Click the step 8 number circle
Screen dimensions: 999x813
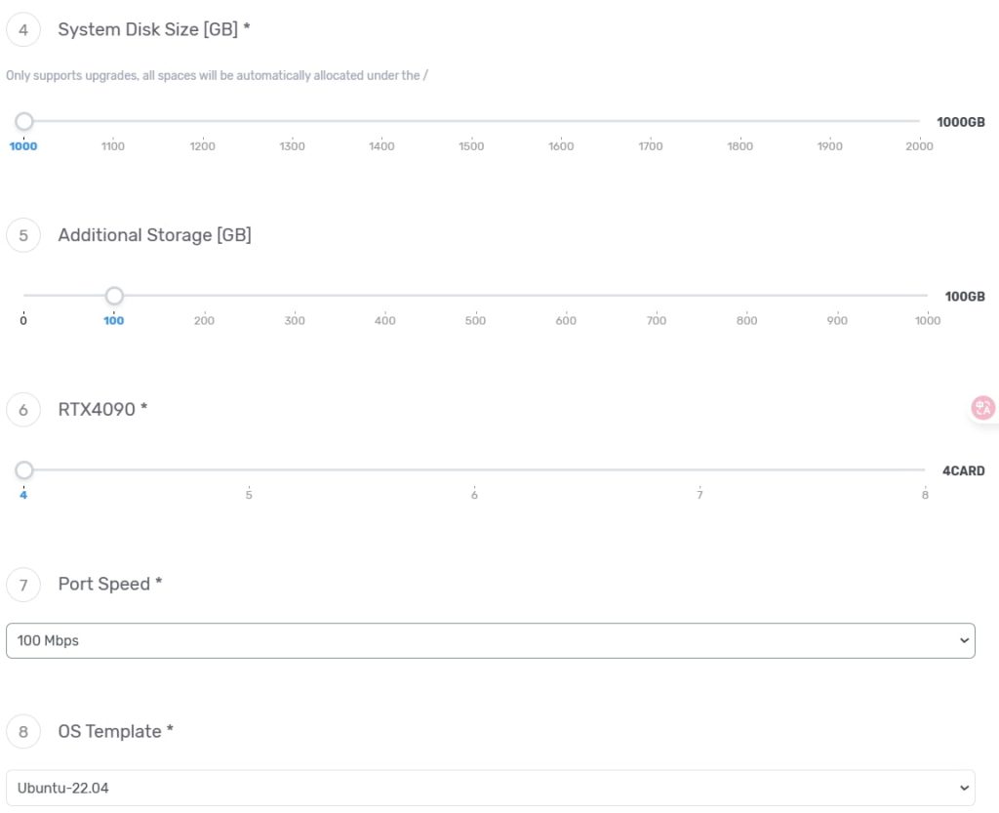[23, 732]
